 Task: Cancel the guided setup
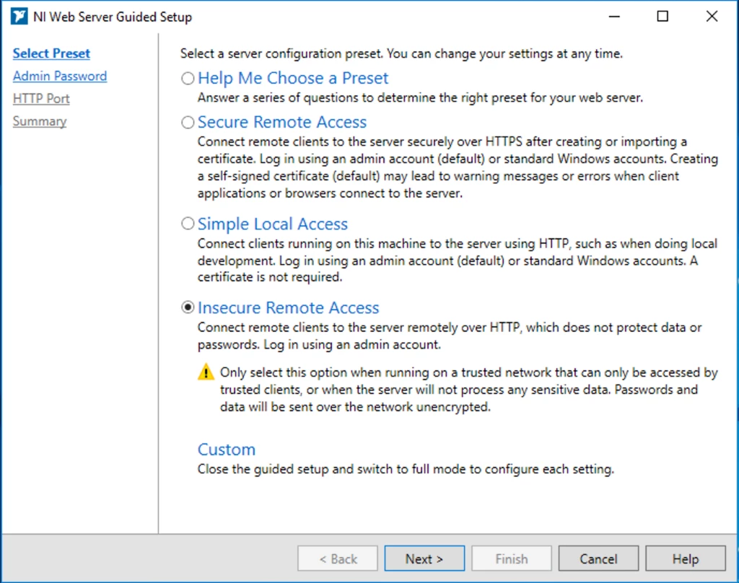pyautogui.click(x=598, y=558)
